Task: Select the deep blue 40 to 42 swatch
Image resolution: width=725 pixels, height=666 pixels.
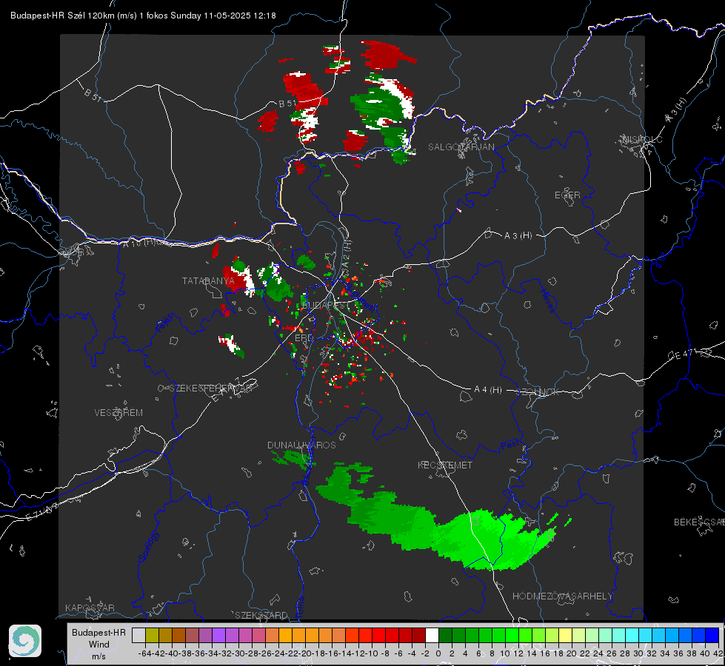Action: point(712,635)
